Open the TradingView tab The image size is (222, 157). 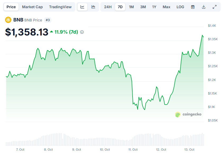60,7
